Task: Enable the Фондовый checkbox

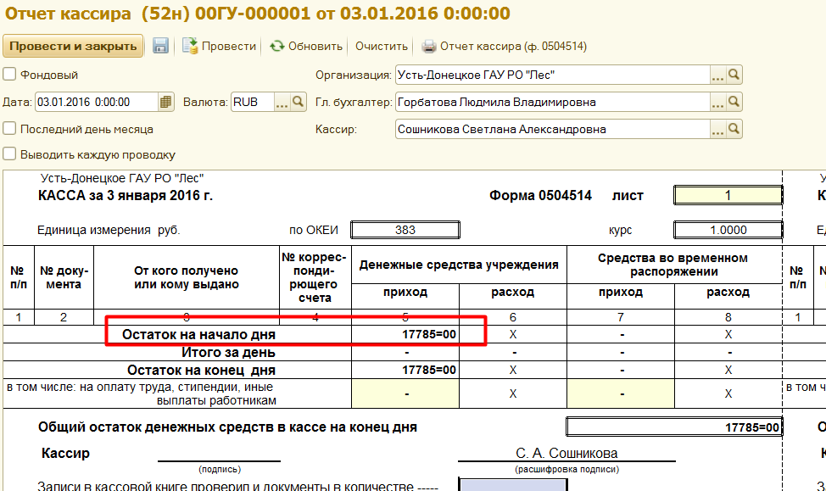Action: [x=9, y=75]
